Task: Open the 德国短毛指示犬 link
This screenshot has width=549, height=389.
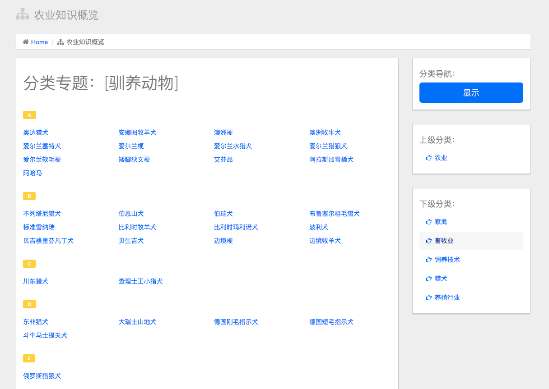Action: pos(331,322)
